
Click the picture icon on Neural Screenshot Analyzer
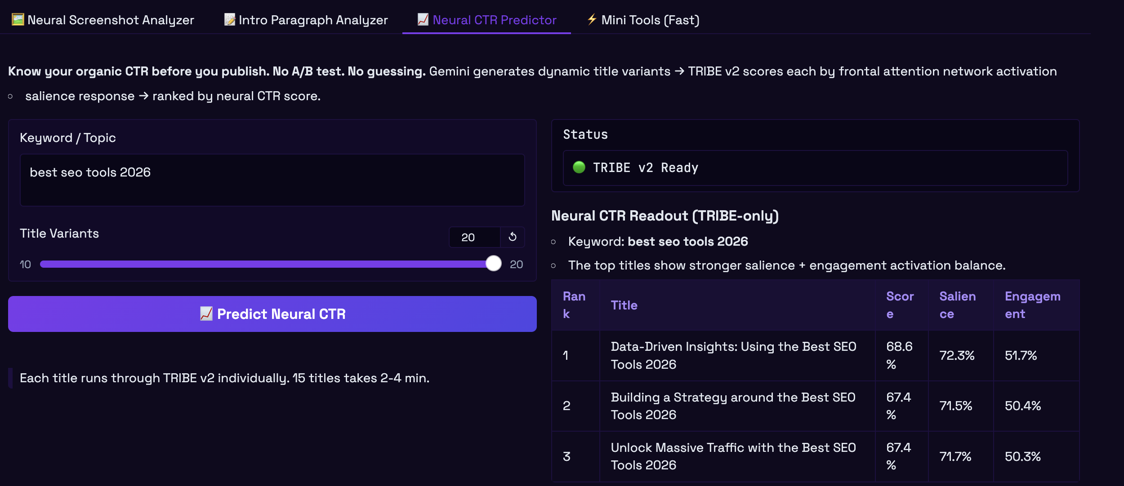click(x=18, y=20)
